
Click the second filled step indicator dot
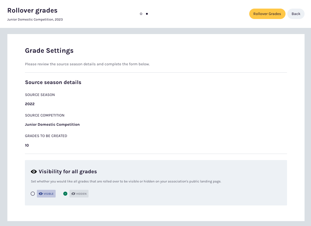pyautogui.click(x=147, y=14)
